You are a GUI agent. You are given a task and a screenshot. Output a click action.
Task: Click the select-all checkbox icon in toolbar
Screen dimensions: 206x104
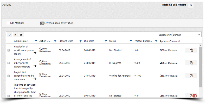[21, 35]
